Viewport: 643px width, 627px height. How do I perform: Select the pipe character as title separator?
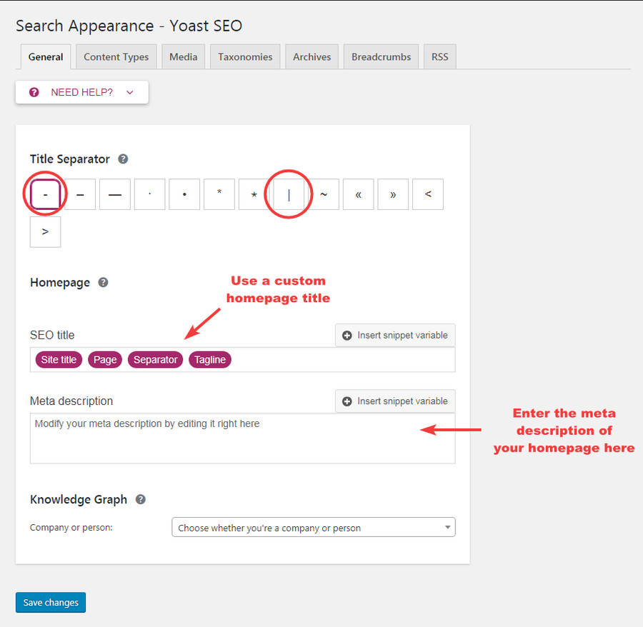coord(289,194)
